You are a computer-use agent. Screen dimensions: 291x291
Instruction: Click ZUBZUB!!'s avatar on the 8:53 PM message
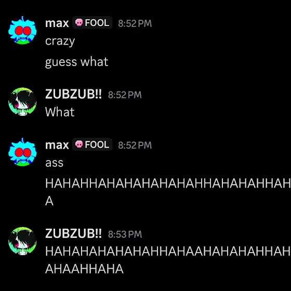click(22, 241)
